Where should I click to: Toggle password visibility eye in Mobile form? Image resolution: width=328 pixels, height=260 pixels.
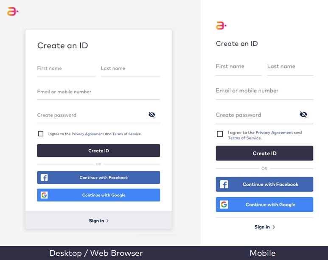coord(303,115)
